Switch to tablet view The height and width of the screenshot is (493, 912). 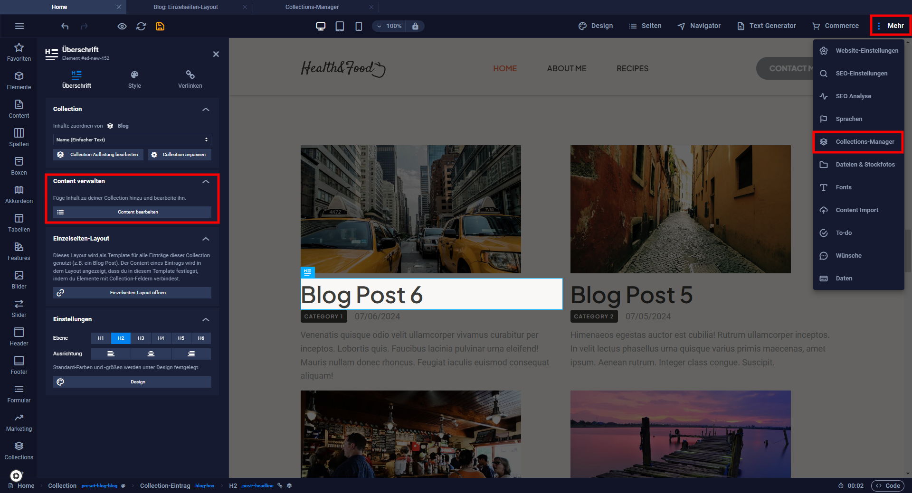[340, 26]
